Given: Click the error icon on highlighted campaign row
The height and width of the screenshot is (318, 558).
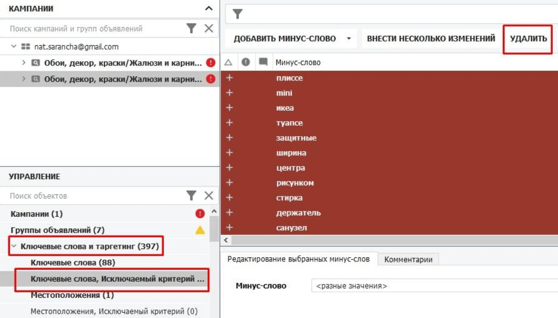Looking at the screenshot, I should (211, 78).
